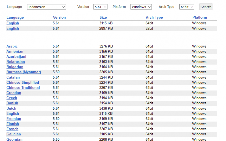
Task: Select version 5.50 in Burmese row
Action: [56, 72]
